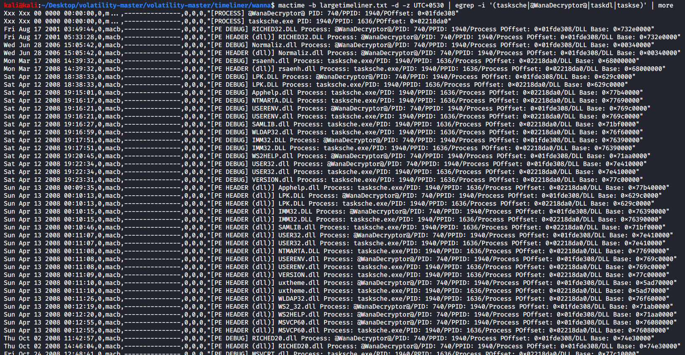Click USERENV.dll in 19:16:21 tasksche.exe row
This screenshot has width=685, height=355.
272,116
